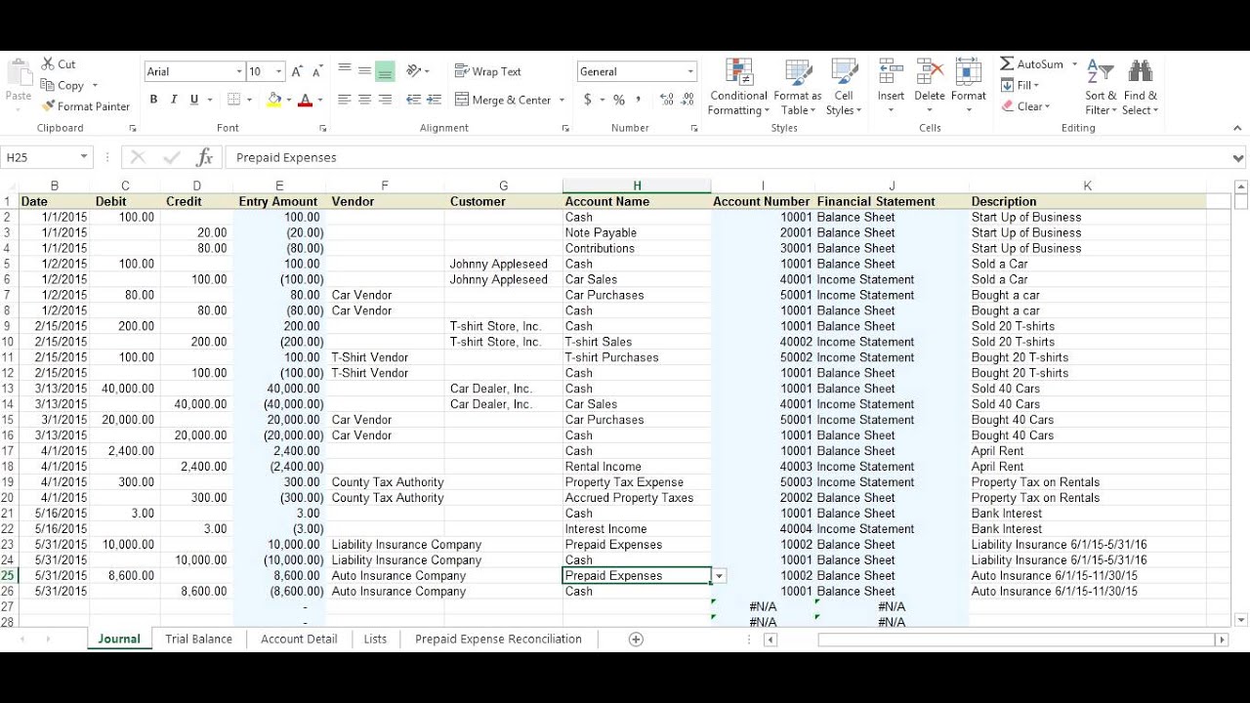
Task: Add a new sheet
Action: (636, 639)
